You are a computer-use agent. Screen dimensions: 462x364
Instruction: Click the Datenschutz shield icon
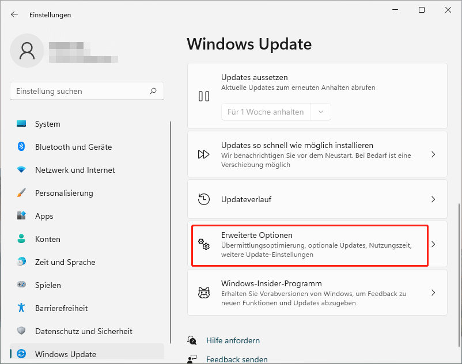click(21, 331)
